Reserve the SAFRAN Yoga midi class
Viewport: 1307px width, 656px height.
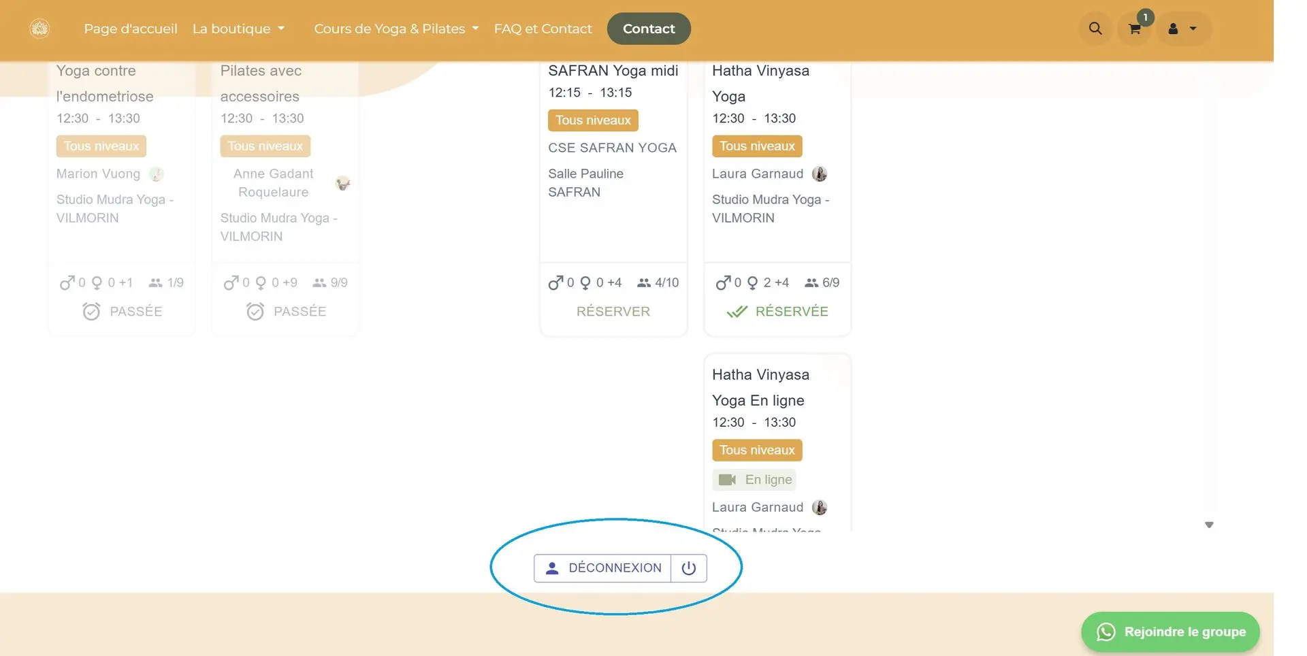613,312
